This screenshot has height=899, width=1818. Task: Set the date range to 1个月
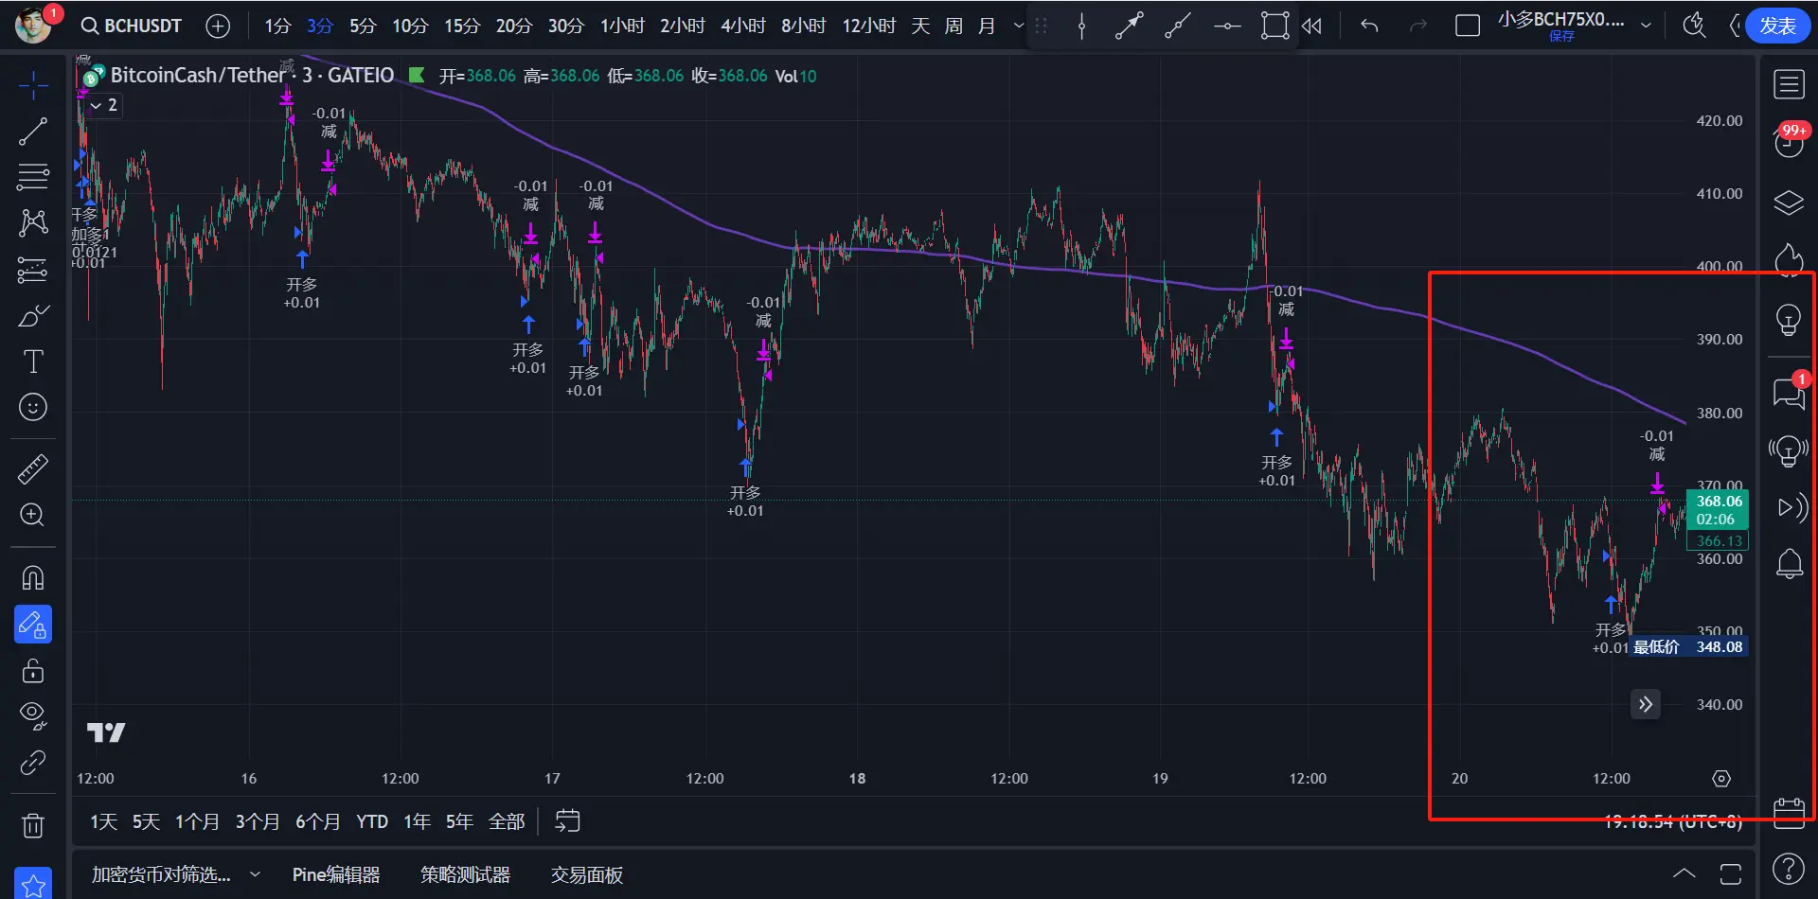(x=197, y=821)
